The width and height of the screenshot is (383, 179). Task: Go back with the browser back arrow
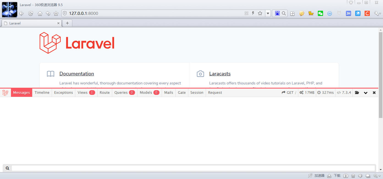coord(21,13)
